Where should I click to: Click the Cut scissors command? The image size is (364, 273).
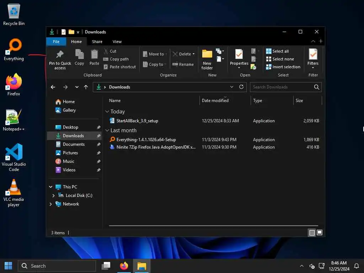tap(110, 51)
